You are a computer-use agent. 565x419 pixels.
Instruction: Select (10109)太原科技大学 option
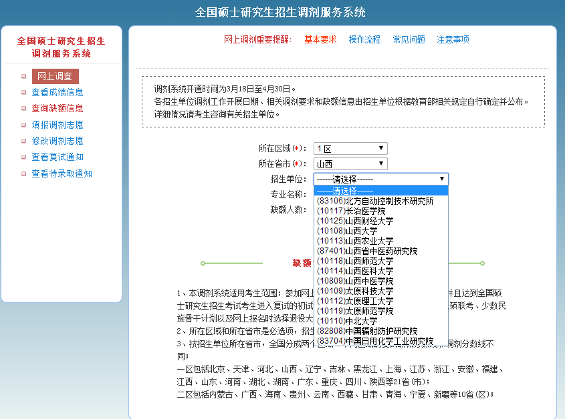381,291
